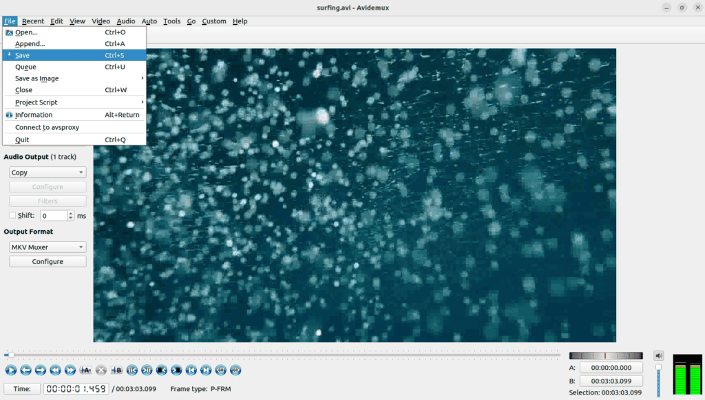Open the MKV Muxer output format dropdown
705x400 pixels.
click(x=48, y=247)
